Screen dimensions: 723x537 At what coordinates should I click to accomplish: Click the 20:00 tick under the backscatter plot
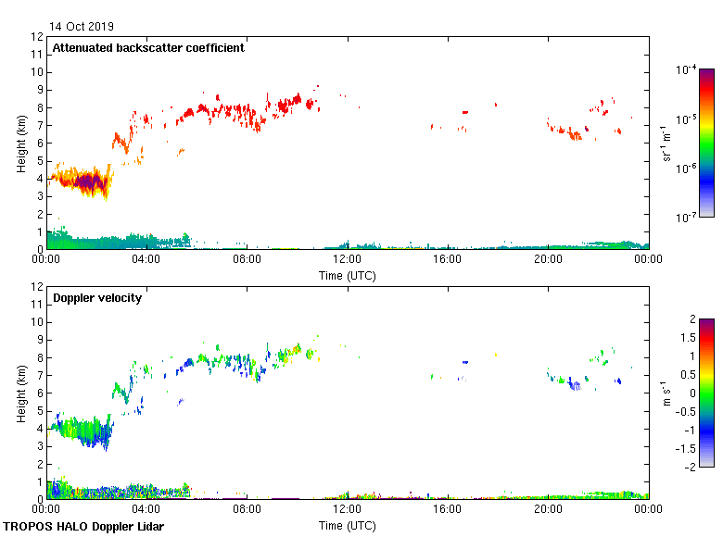pos(548,260)
